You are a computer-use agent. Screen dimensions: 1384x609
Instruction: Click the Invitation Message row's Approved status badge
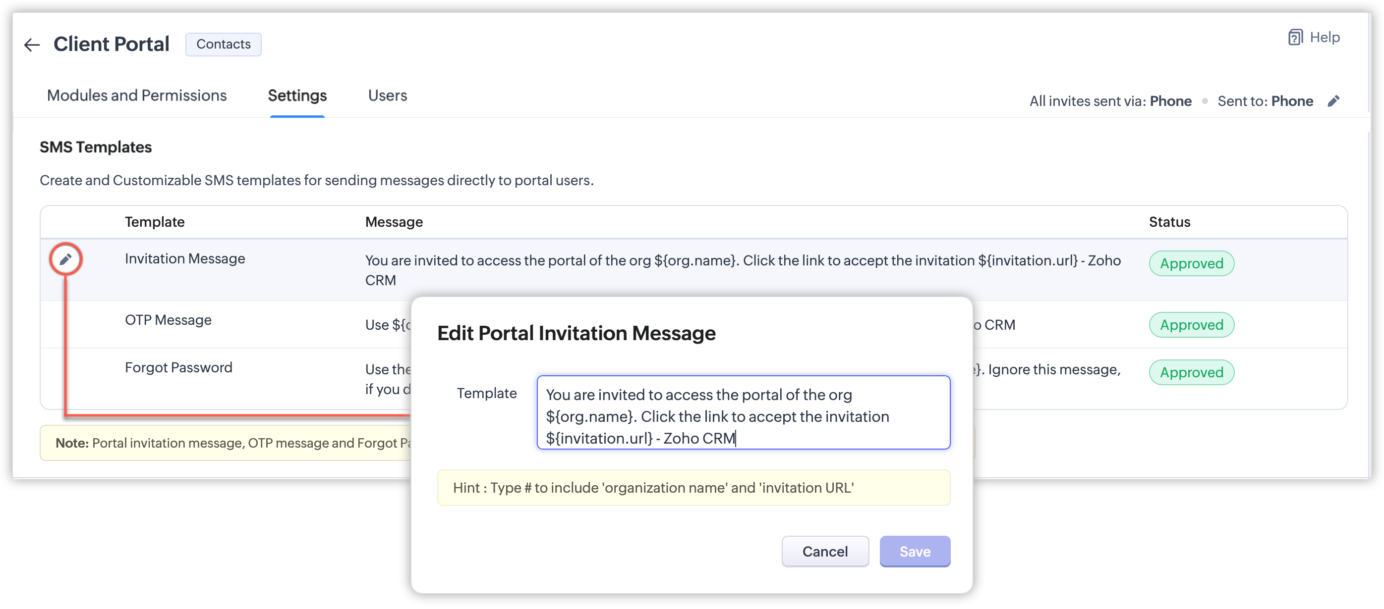1191,263
